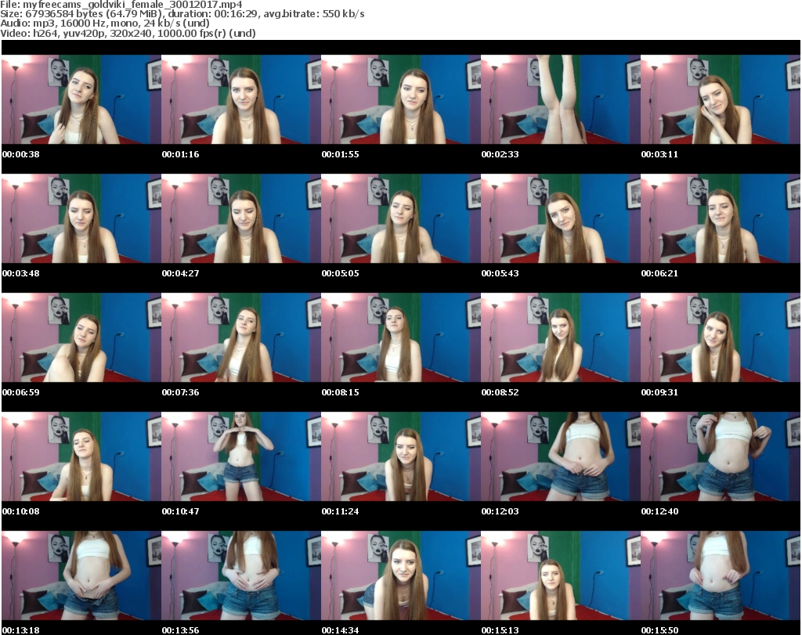Click the 00:10:47 timestamp label
802x635 pixels.
181,511
